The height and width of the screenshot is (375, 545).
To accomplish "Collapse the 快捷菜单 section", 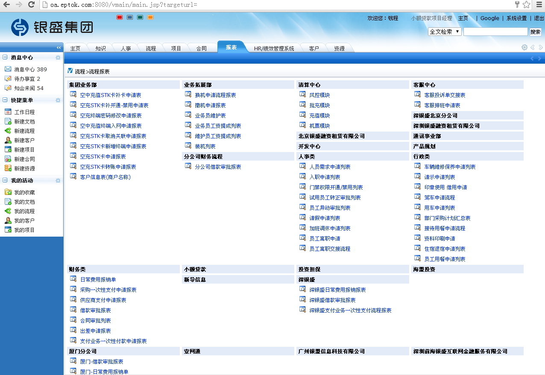I will (x=5, y=100).
